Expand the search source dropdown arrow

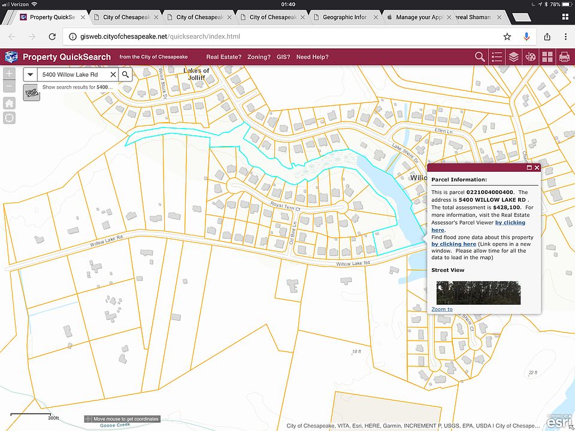tap(31, 75)
